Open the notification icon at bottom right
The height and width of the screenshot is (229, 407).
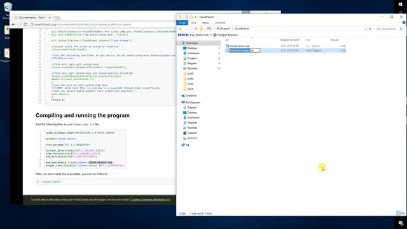[x=401, y=223]
